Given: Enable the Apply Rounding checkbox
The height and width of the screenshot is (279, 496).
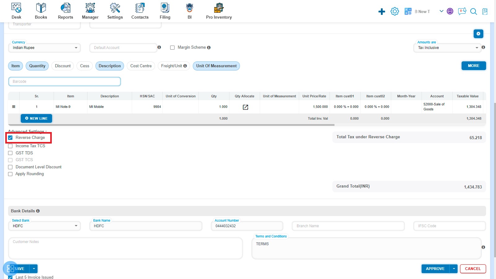Looking at the screenshot, I should 10,174.
